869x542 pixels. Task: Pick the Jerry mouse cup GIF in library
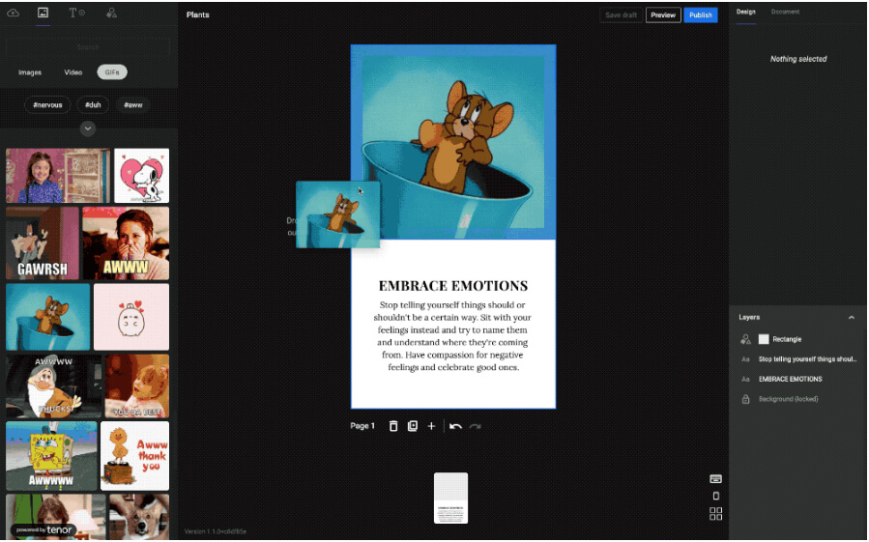[47, 317]
